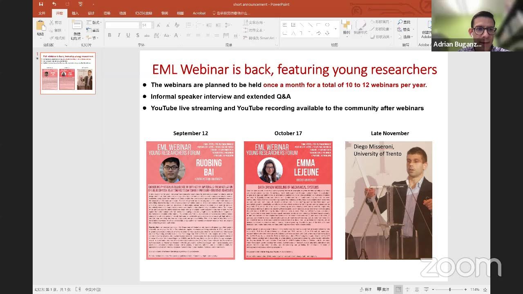Viewport: 523px width, 294px height.
Task: Switch to Insert tab (插入)
Action: pyautogui.click(x=75, y=13)
